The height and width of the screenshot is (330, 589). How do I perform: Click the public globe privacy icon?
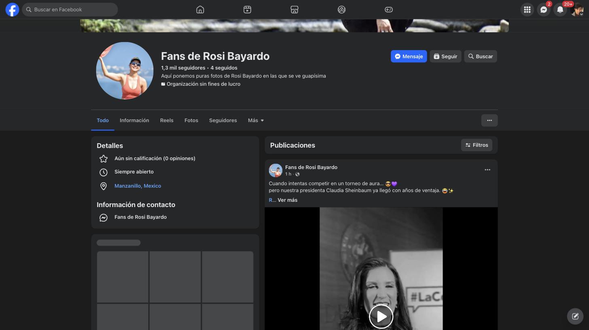(297, 174)
